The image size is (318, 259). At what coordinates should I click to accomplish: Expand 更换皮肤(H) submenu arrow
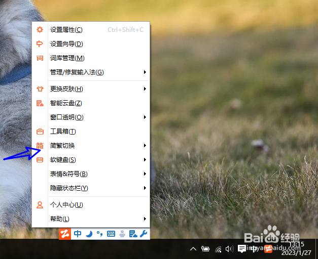(x=145, y=89)
